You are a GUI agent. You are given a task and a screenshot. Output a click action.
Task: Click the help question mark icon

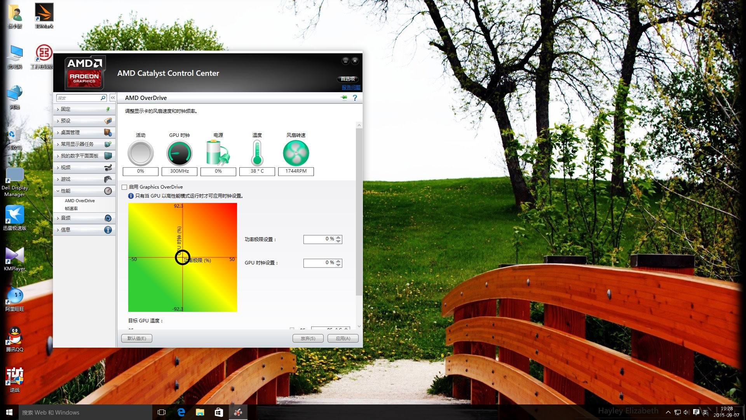click(355, 98)
